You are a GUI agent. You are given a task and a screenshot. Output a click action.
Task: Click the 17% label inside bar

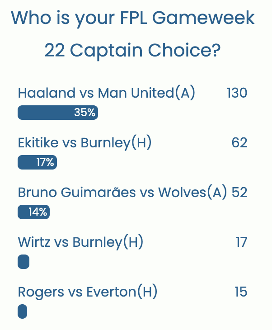click(45, 162)
